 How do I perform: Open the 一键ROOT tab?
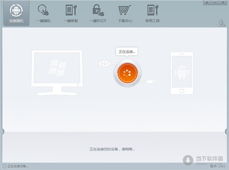pos(98,13)
